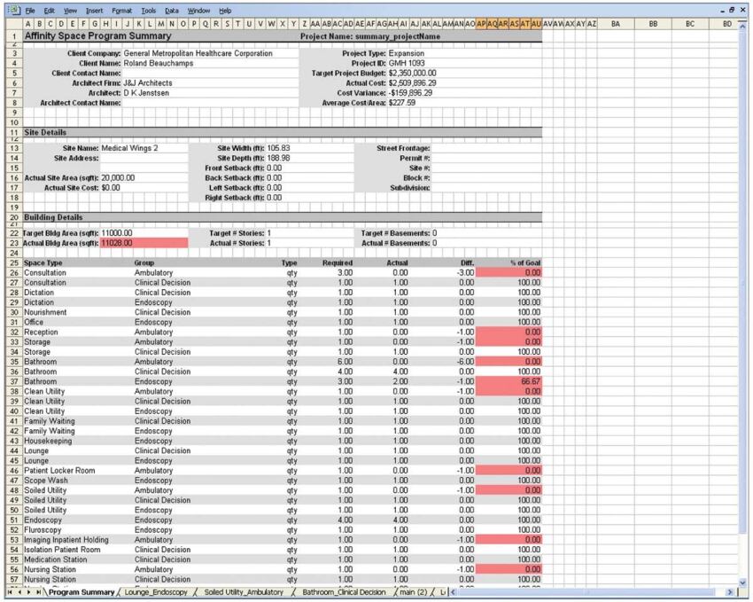Switch to the Program Summary sheet tab
The height and width of the screenshot is (602, 753).
coord(82,592)
